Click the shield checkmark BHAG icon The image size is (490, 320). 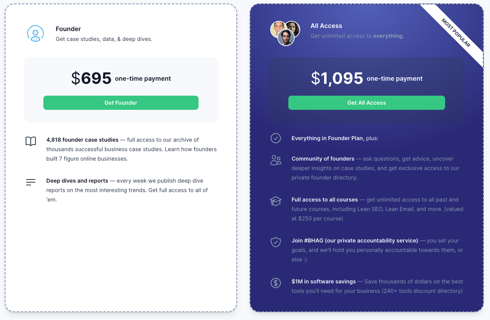point(276,242)
